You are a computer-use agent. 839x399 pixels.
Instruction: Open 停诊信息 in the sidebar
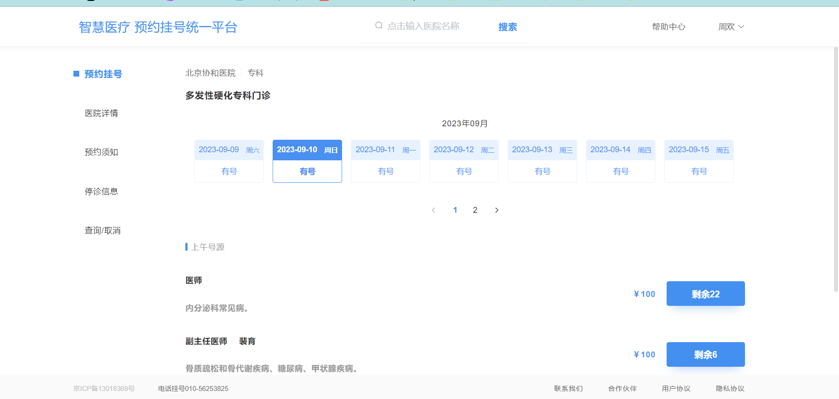pos(102,192)
